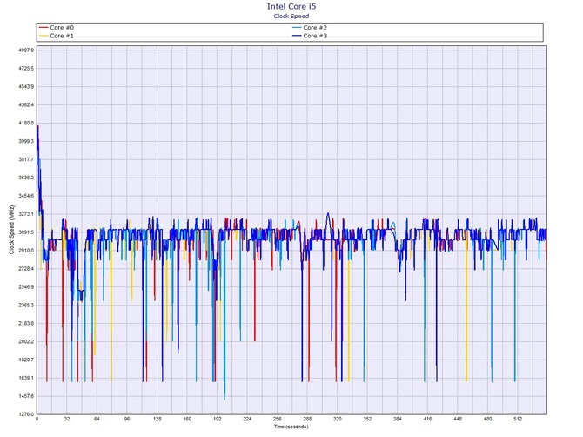This screenshot has height=437, width=583.
Task: Click the Core #3 legend entry
Action: tap(310, 36)
